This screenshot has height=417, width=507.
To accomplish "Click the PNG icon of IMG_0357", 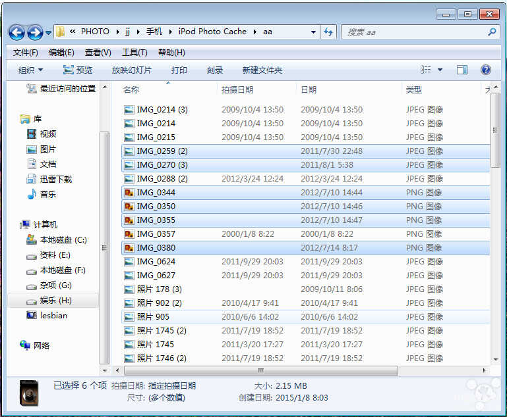I will point(129,233).
